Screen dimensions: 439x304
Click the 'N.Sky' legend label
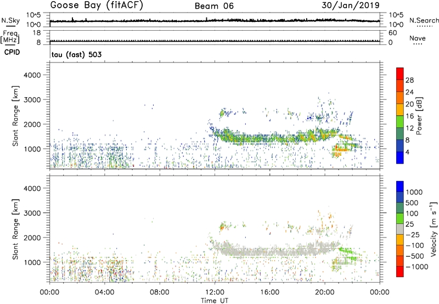(10, 20)
